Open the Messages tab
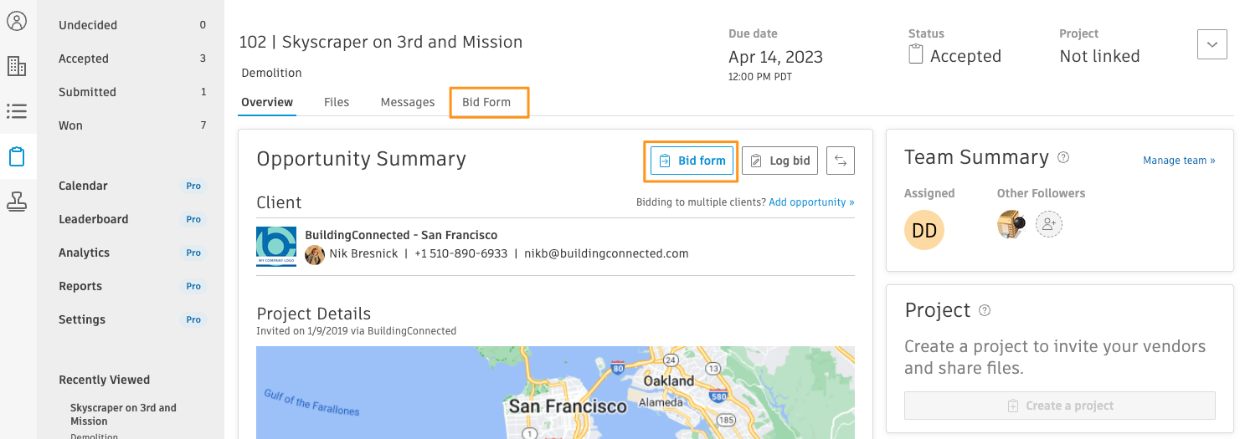This screenshot has height=439, width=1245. [x=408, y=102]
